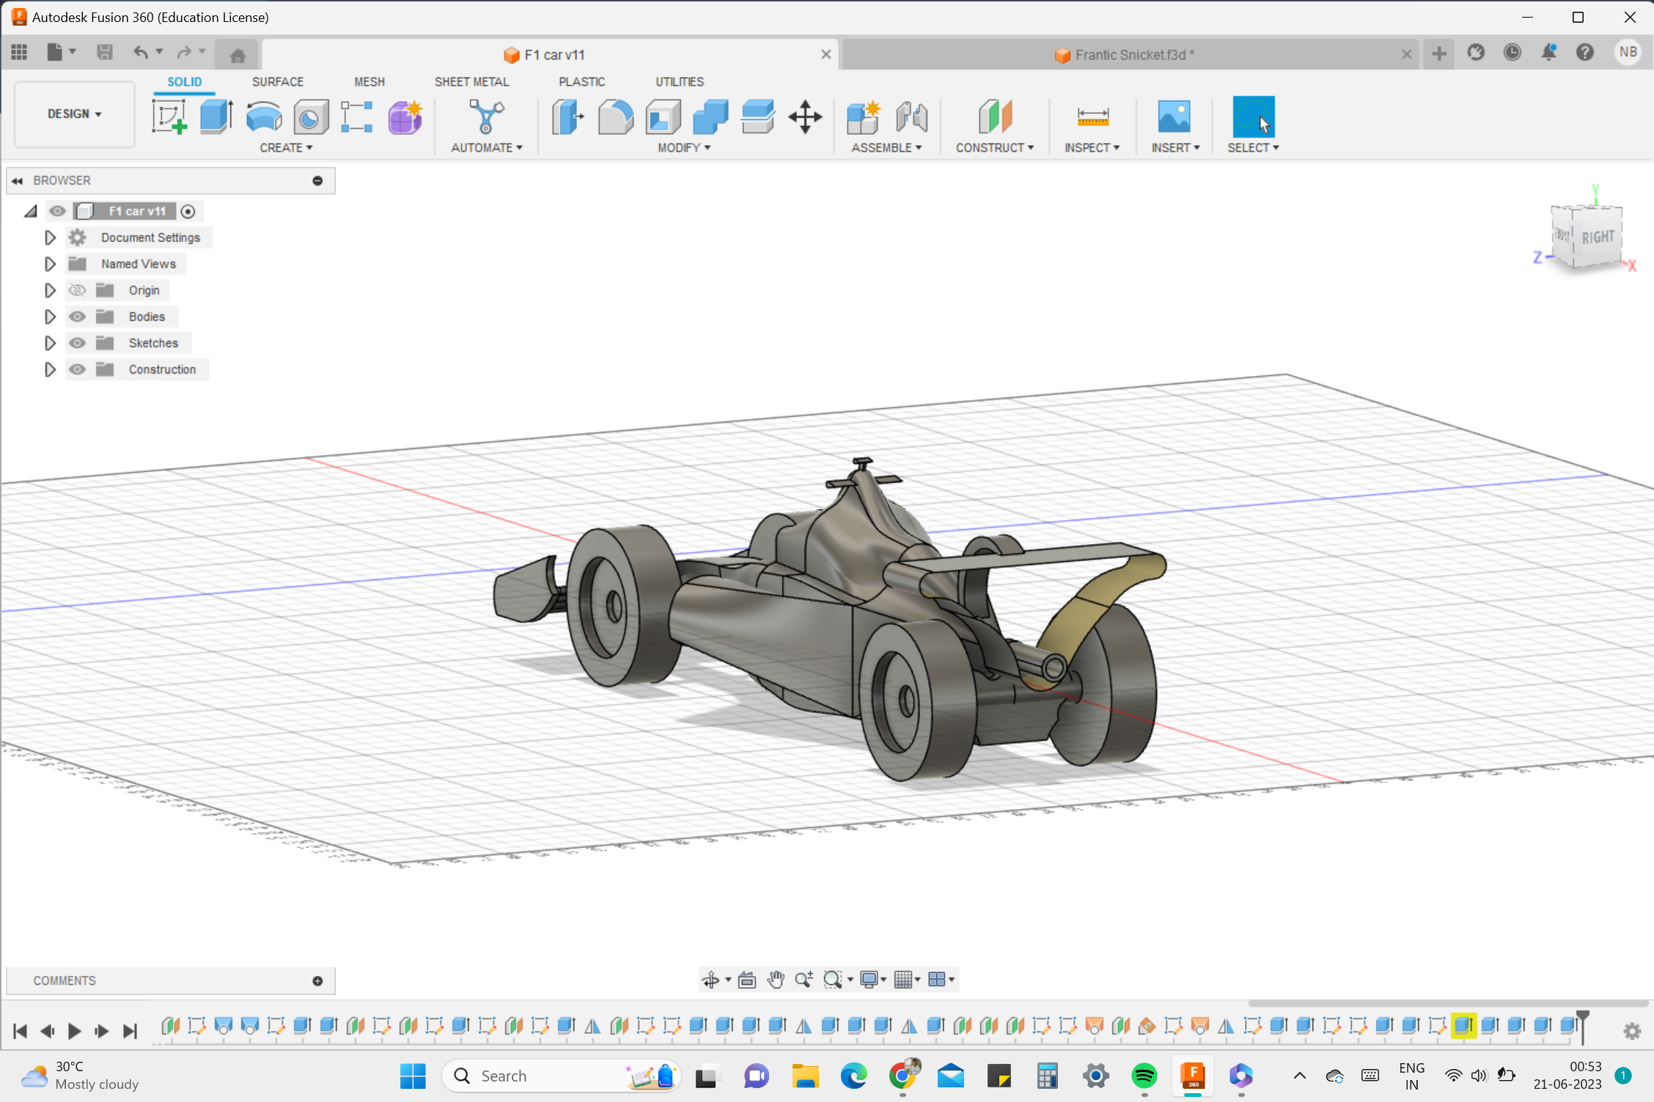1654x1102 pixels.
Task: Expand the Named Views tree node
Action: point(50,264)
